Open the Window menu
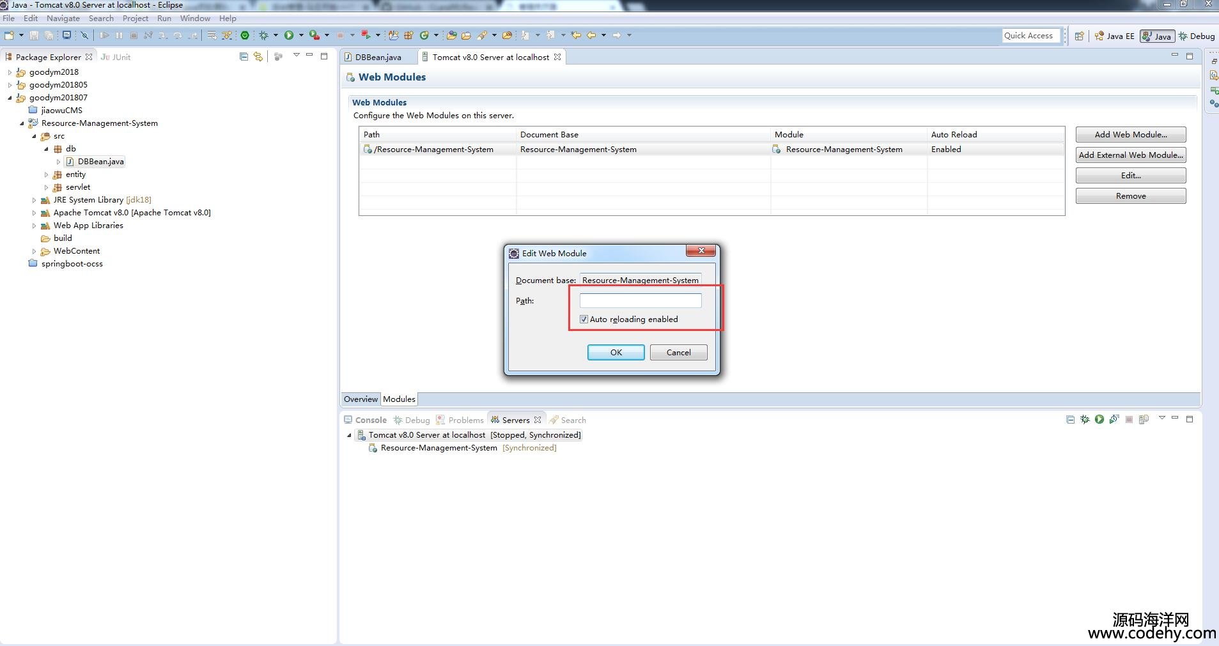 click(194, 18)
